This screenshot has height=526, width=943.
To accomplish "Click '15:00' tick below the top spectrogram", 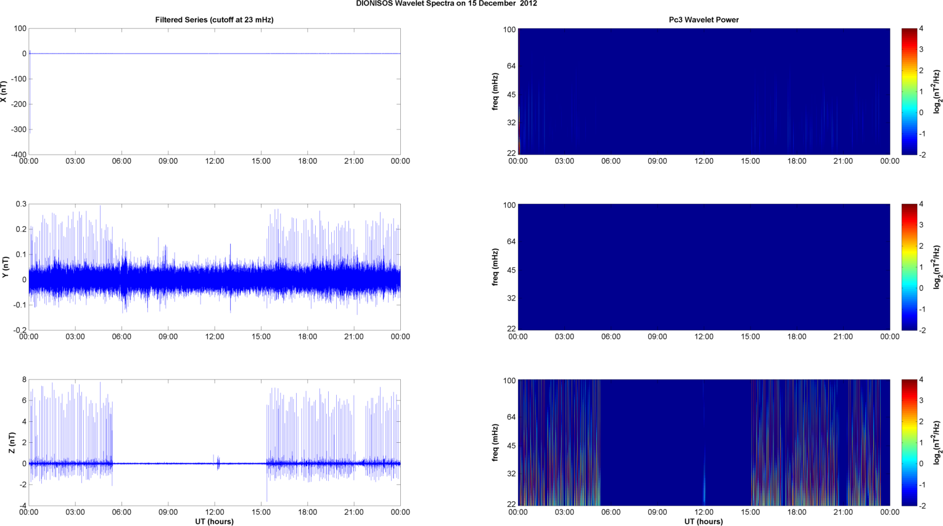I will click(x=751, y=161).
